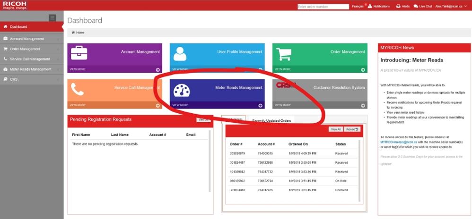
Task: Click the Order Management cart sidebar icon
Action: (5, 49)
